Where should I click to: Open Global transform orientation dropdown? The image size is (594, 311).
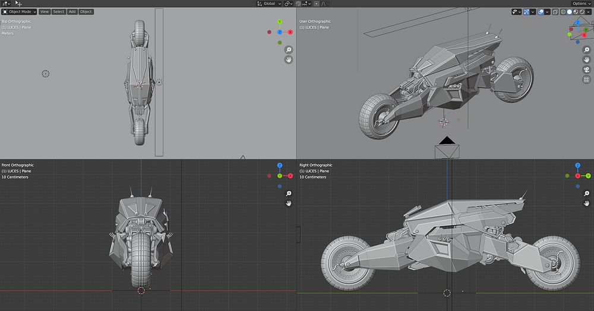(269, 4)
